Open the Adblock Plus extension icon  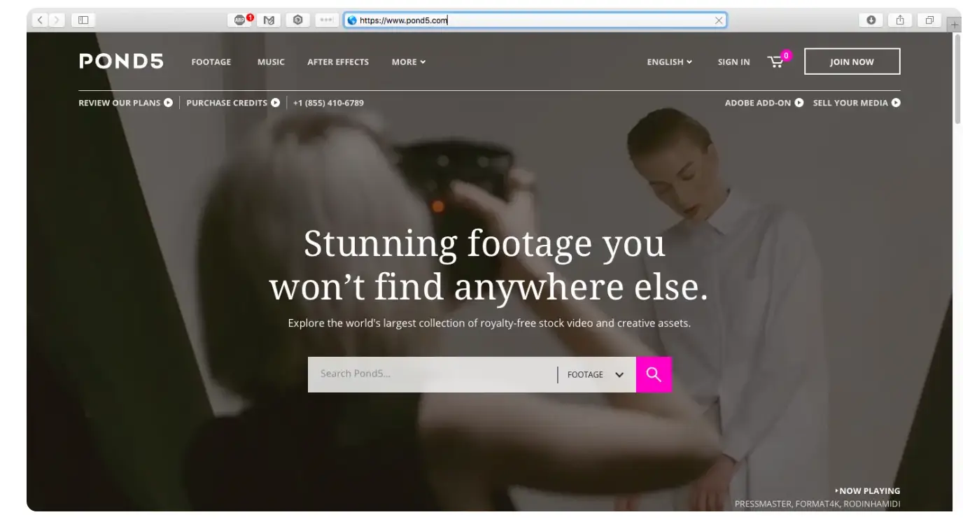coord(241,20)
